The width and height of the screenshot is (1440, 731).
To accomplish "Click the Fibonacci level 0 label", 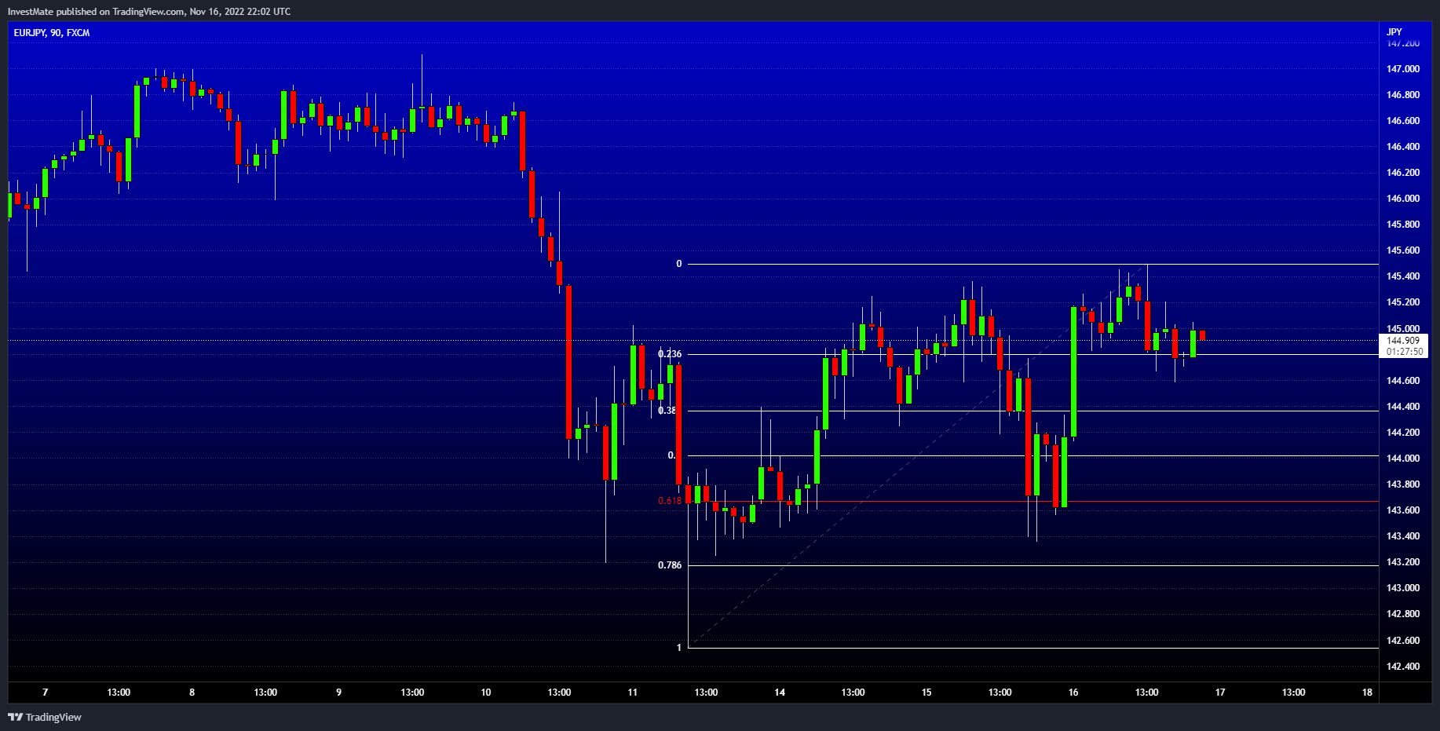I will tap(679, 264).
